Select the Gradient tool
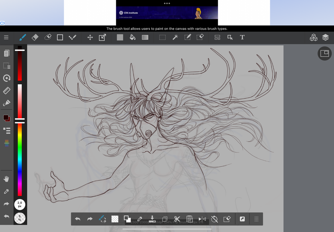 tap(145, 38)
